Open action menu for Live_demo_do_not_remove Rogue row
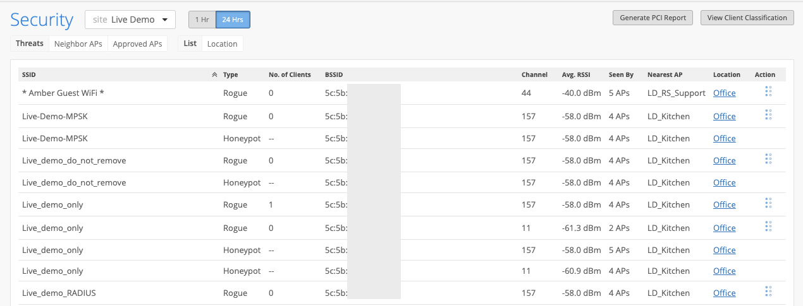The width and height of the screenshot is (803, 306). (x=768, y=159)
